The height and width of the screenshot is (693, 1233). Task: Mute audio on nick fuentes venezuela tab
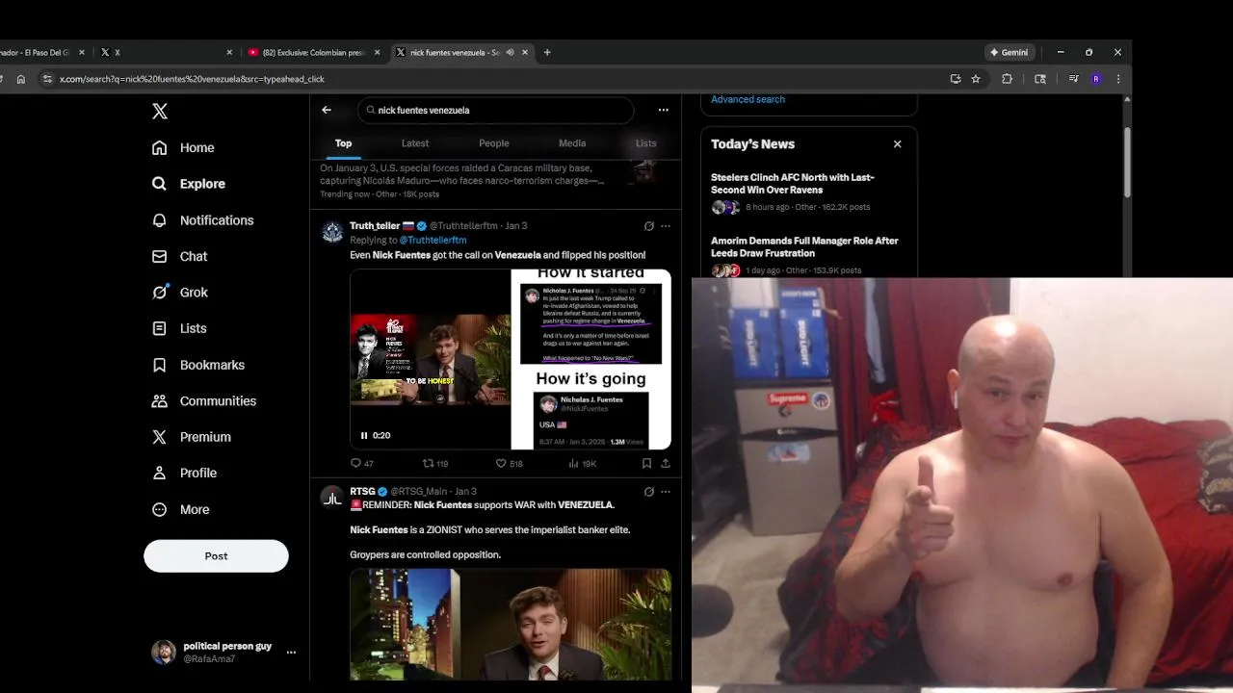(x=510, y=52)
